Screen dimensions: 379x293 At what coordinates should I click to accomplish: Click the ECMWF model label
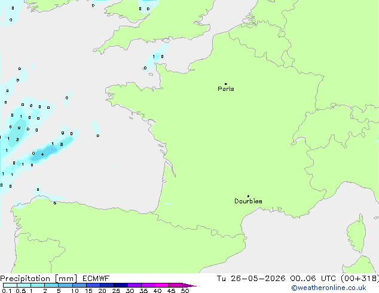coord(96,279)
